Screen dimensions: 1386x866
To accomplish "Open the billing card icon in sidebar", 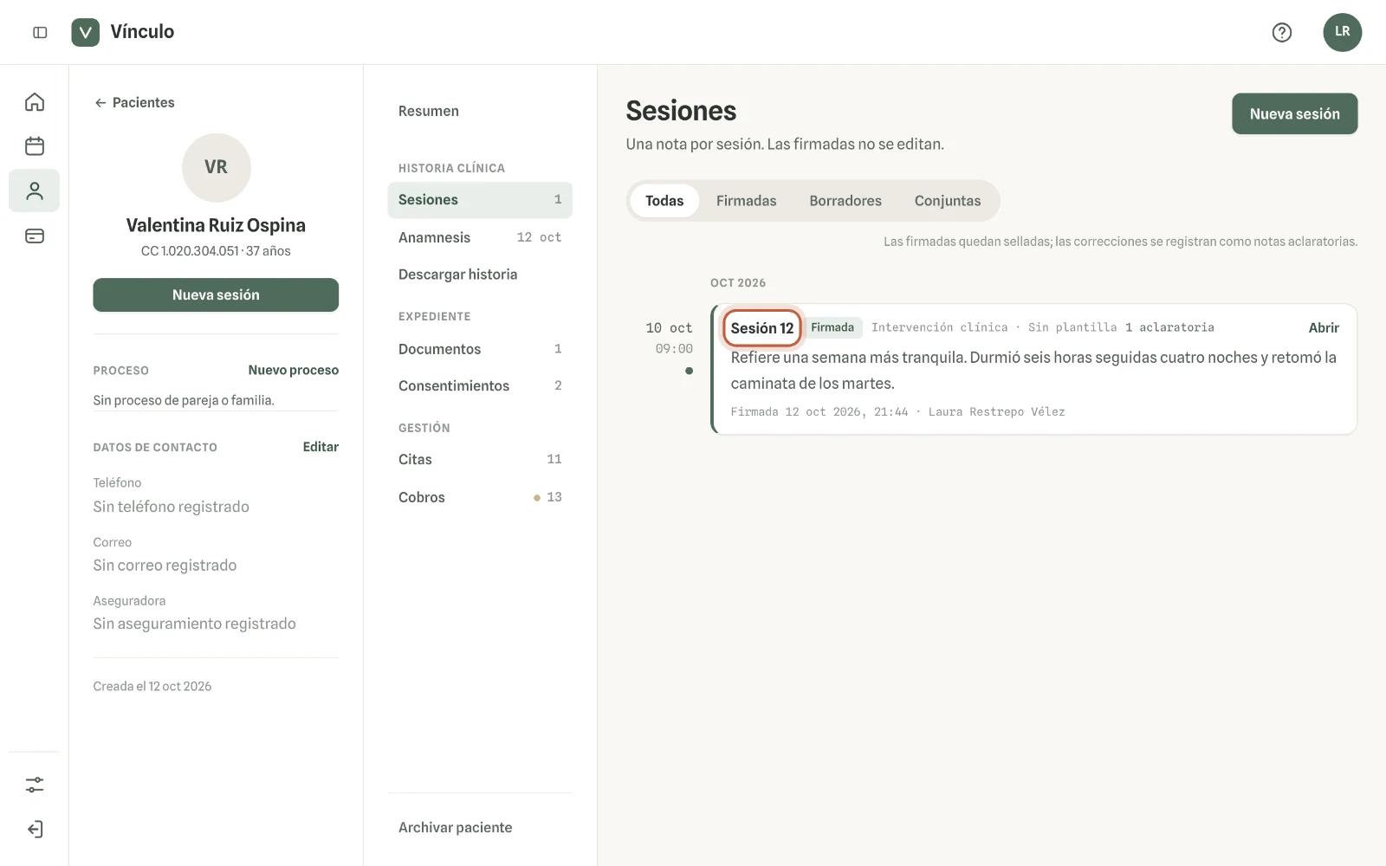I will click(35, 236).
